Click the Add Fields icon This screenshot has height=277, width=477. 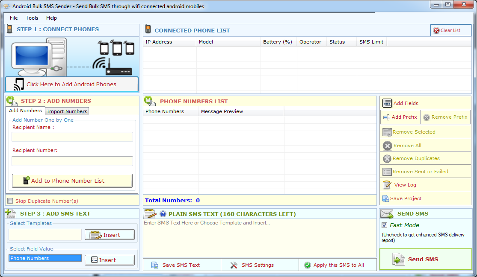(387, 103)
